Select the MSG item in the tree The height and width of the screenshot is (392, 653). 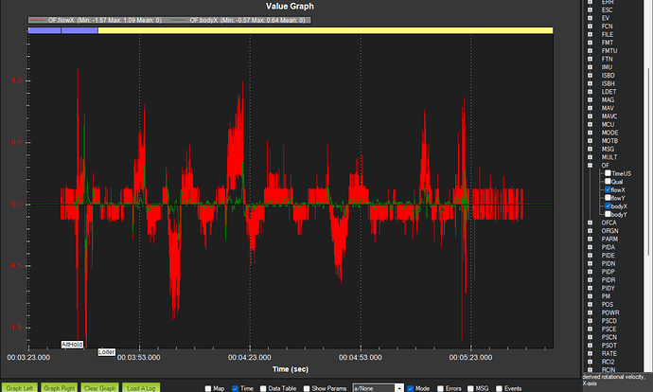tap(608, 150)
